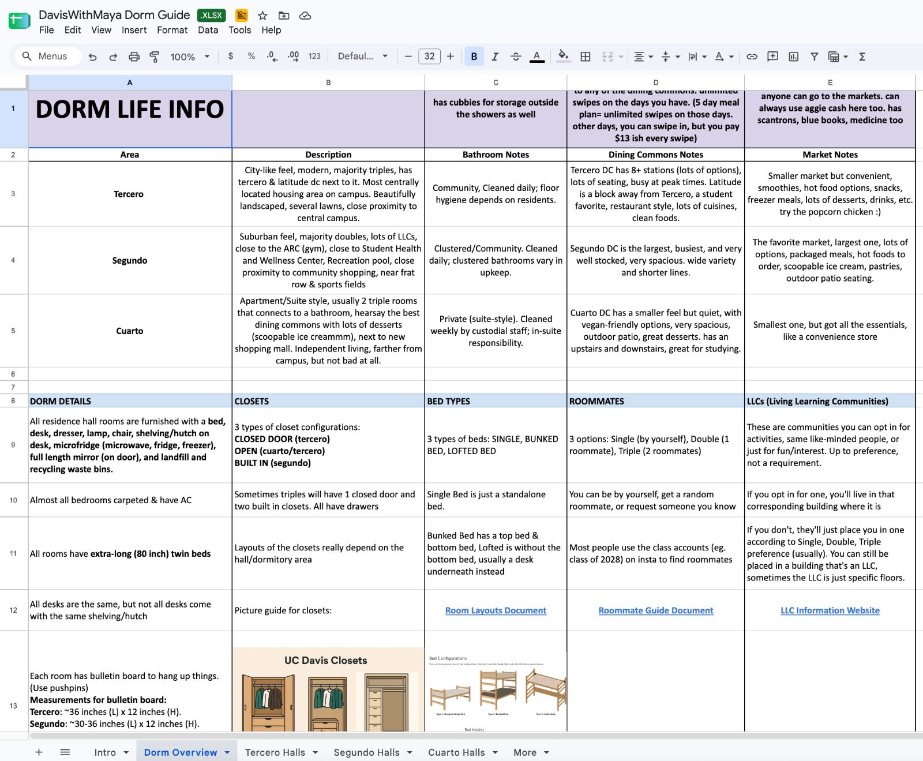Open Functions sigma icon

862,57
